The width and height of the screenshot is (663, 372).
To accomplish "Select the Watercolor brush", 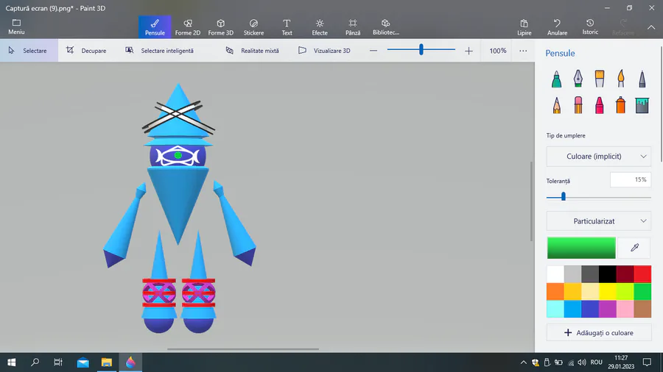I will 621,79.
